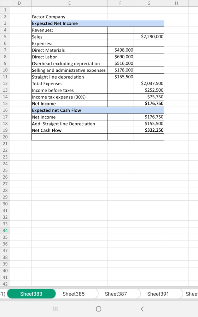Select column F header

(x=121, y=3)
